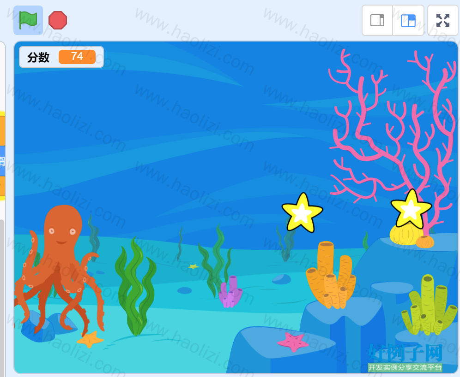Switch to large stage layout
This screenshot has width=460, height=377.
tap(408, 20)
